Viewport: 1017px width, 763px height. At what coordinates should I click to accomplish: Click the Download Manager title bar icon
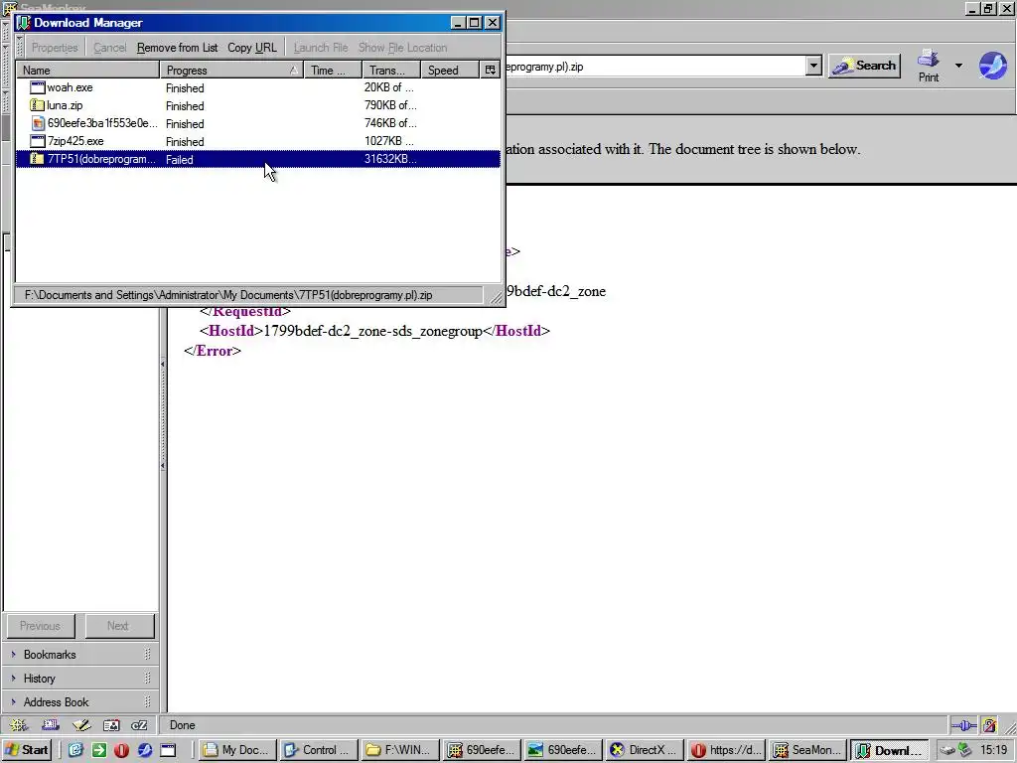point(24,23)
